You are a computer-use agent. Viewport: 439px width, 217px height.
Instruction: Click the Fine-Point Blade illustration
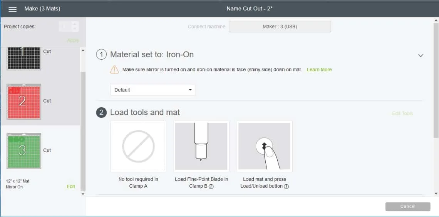[x=201, y=146]
